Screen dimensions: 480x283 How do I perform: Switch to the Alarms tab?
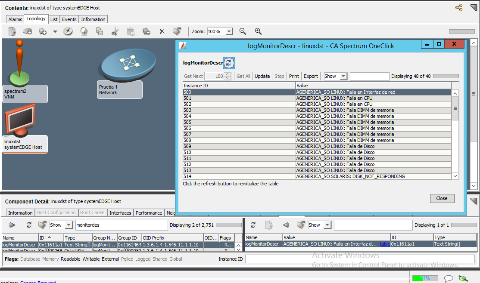click(15, 19)
